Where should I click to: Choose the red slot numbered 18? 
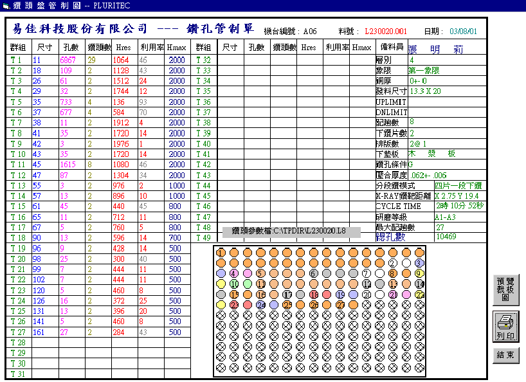tap(313, 295)
